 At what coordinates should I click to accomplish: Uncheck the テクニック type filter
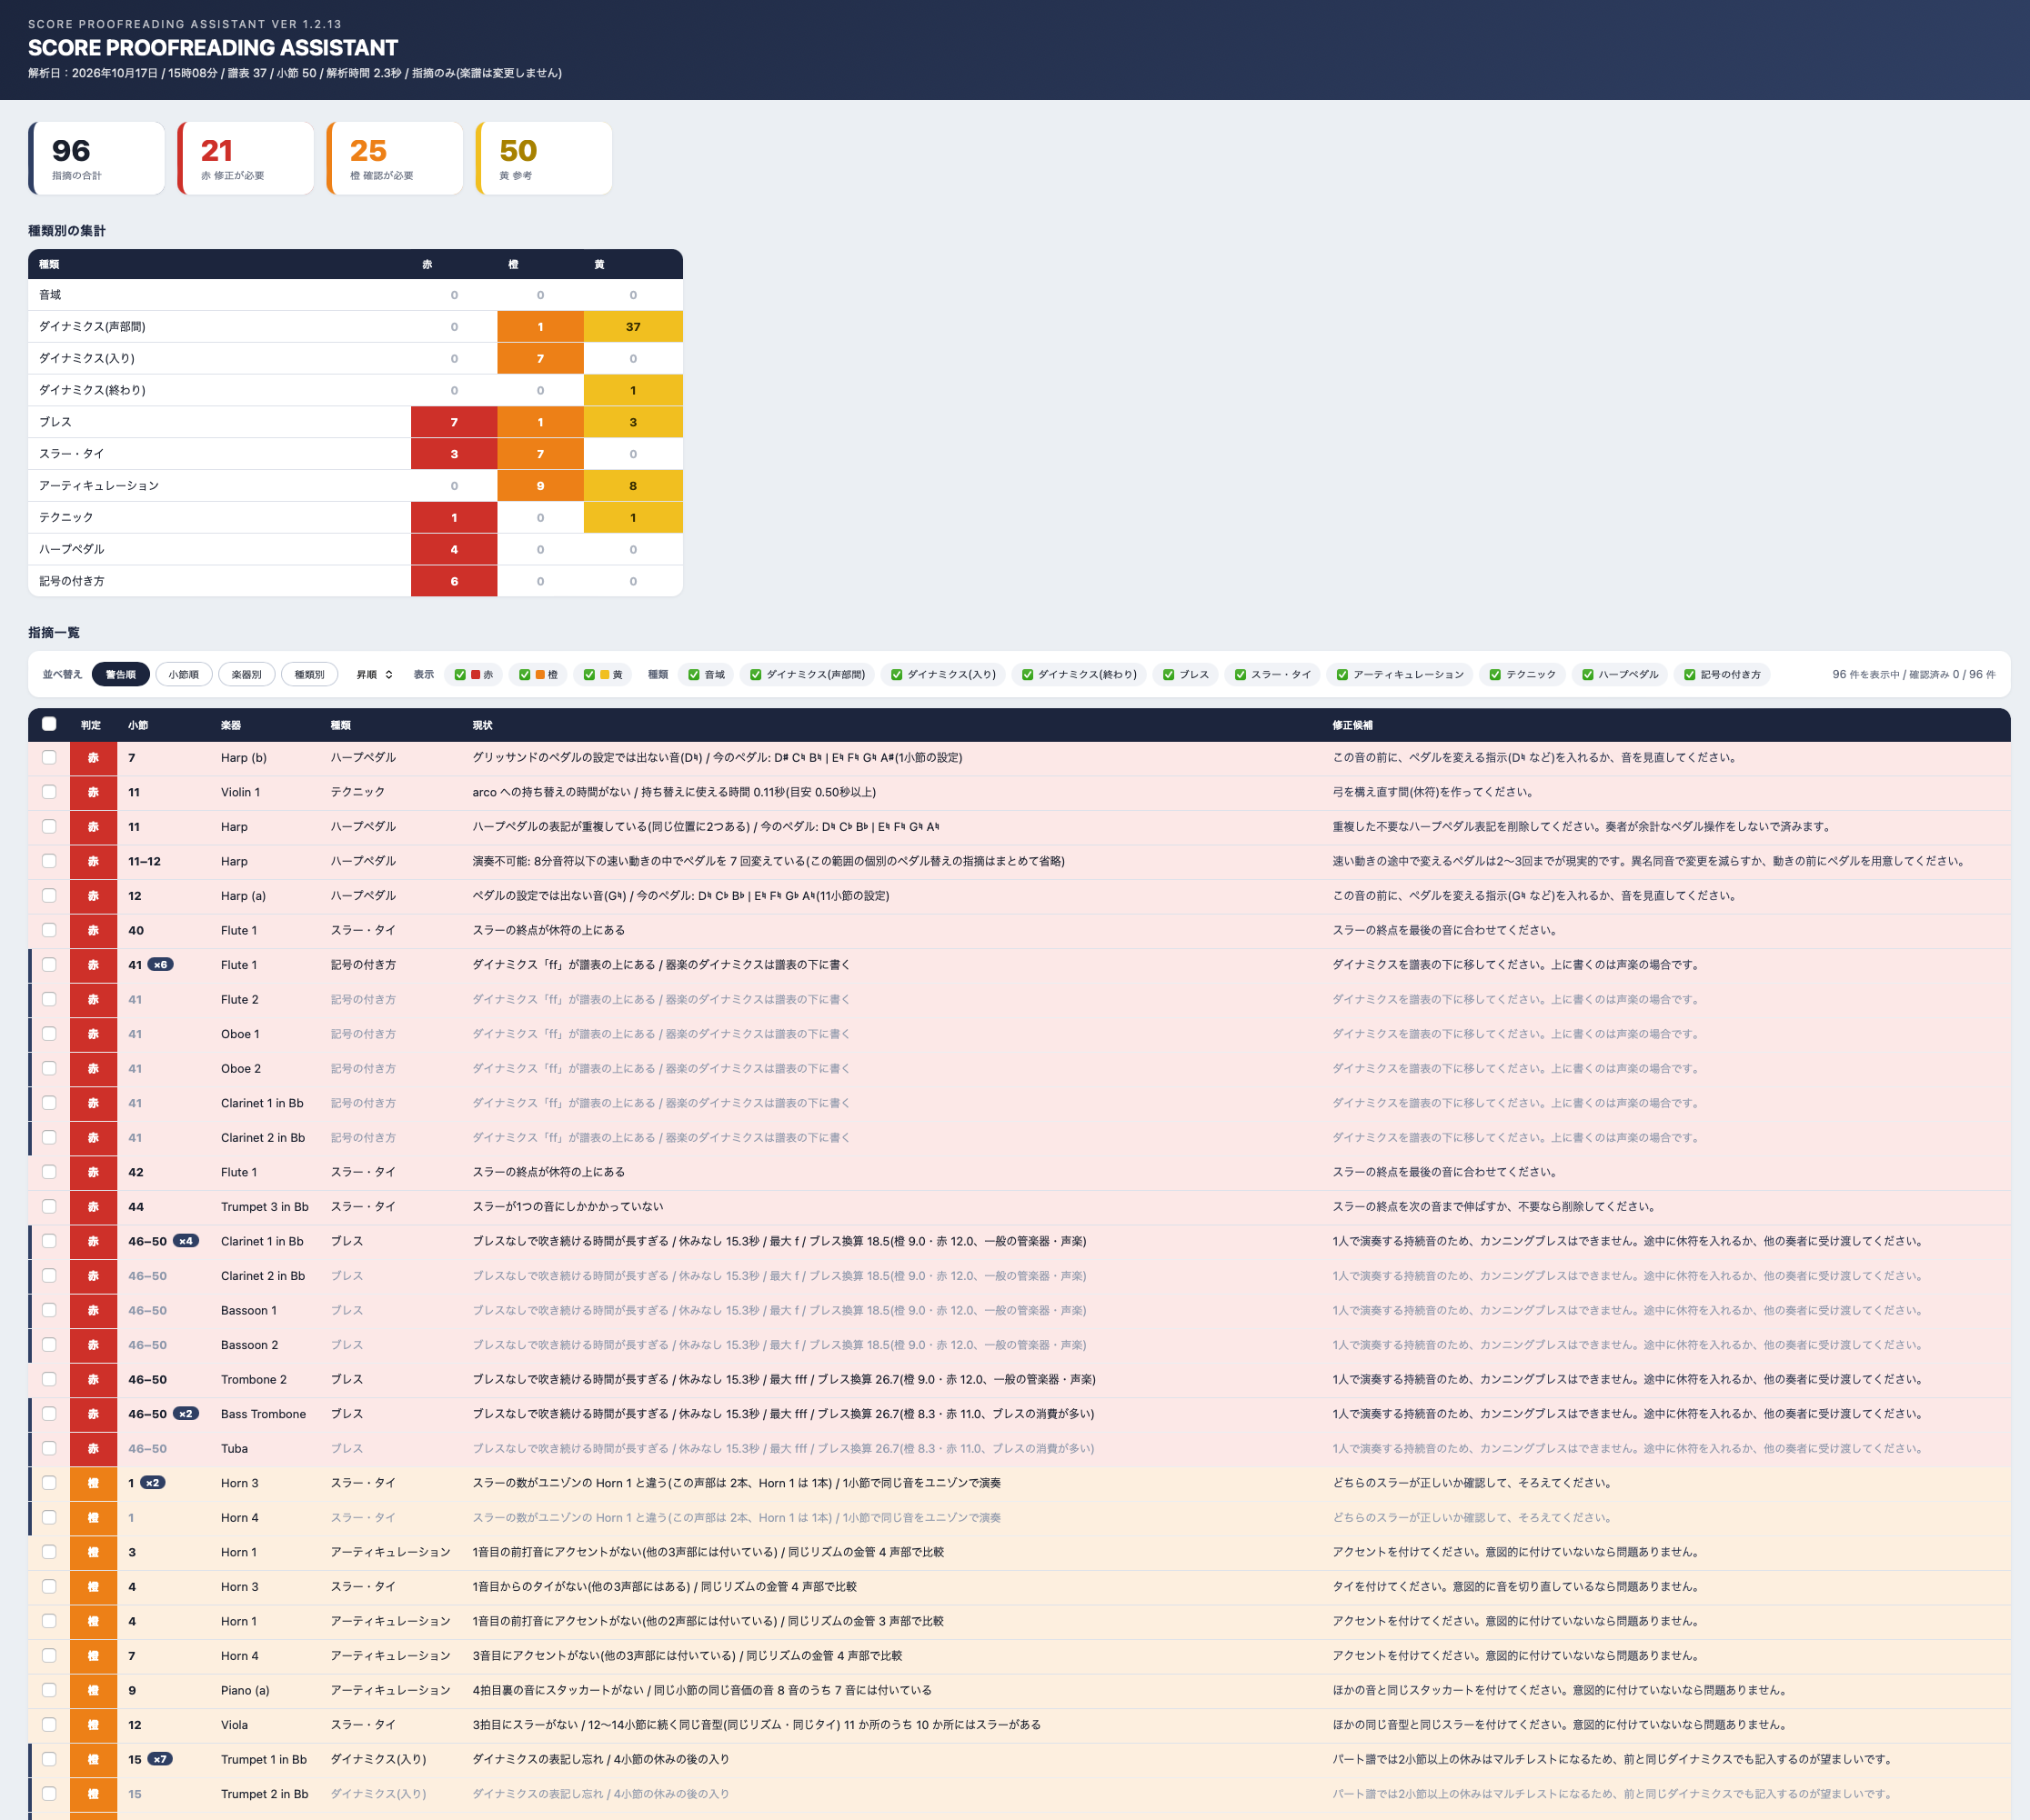(x=1494, y=674)
